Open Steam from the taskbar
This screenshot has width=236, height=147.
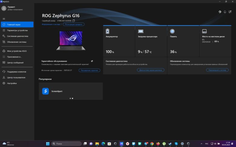click(170, 144)
